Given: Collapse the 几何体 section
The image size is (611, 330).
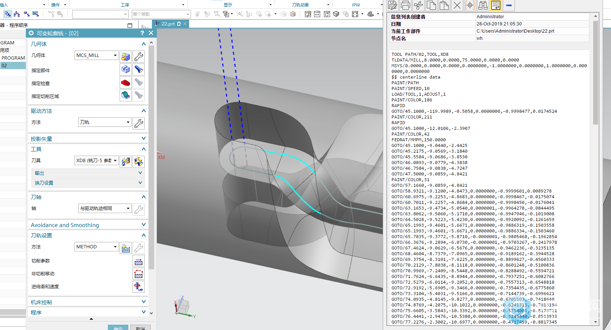Looking at the screenshot, I should [144, 44].
